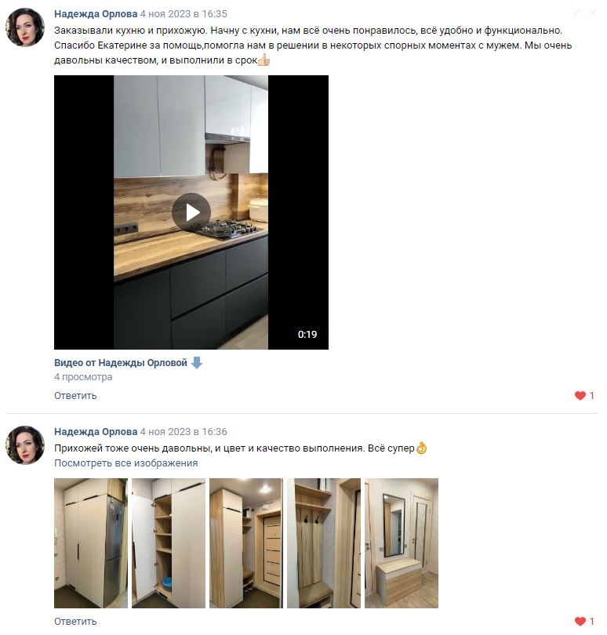Open the fourth thumbnail with the coat hooks

pos(324,543)
